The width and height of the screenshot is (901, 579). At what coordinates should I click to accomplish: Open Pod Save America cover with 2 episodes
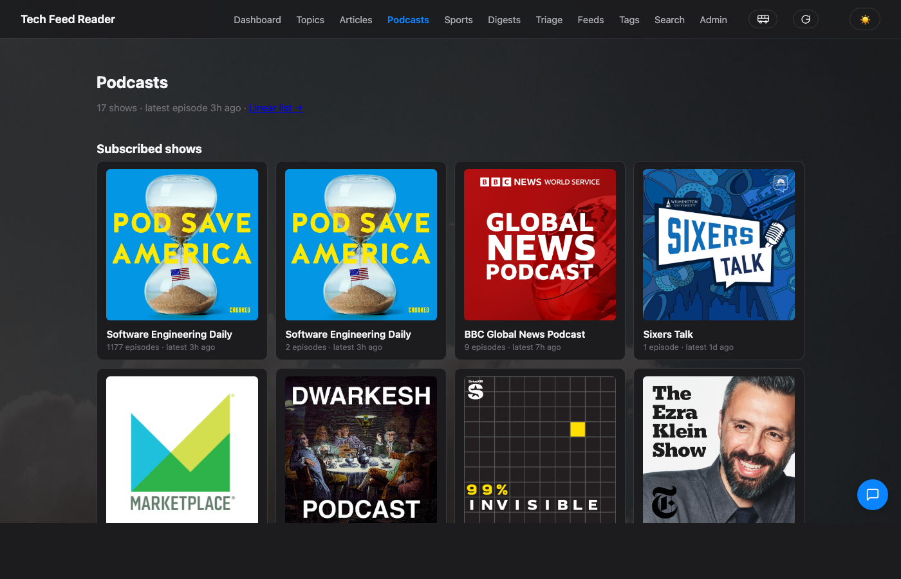point(361,244)
